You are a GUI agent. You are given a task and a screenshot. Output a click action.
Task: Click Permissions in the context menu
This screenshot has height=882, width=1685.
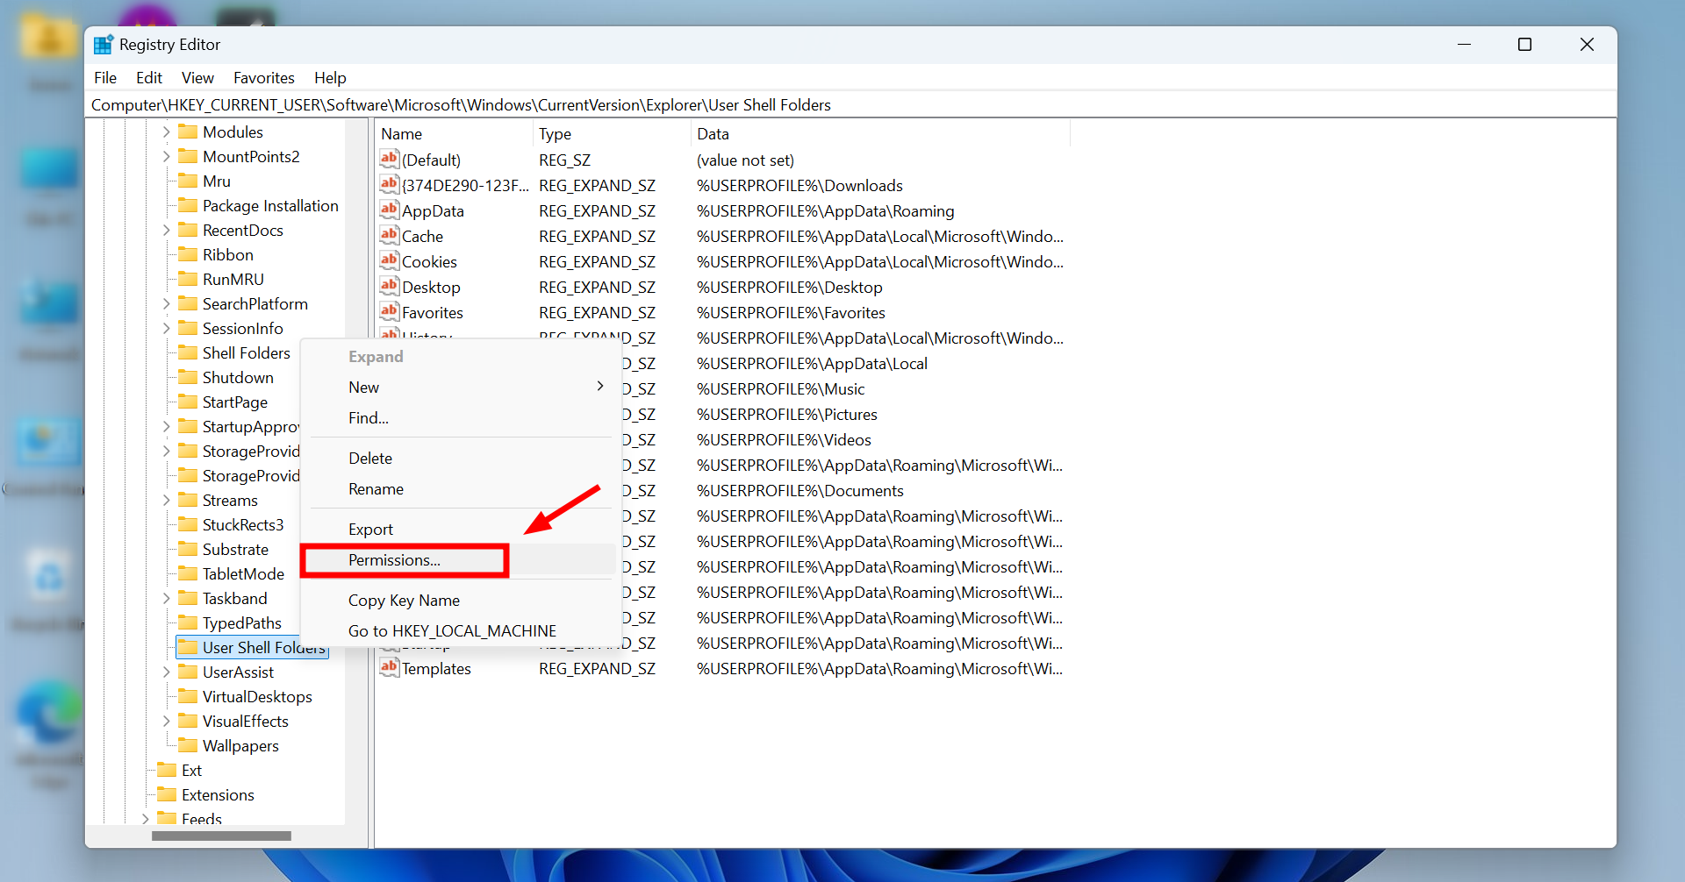click(x=392, y=560)
